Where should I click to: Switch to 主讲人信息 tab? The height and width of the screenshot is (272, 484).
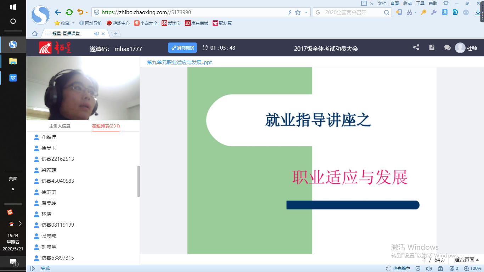coord(60,126)
